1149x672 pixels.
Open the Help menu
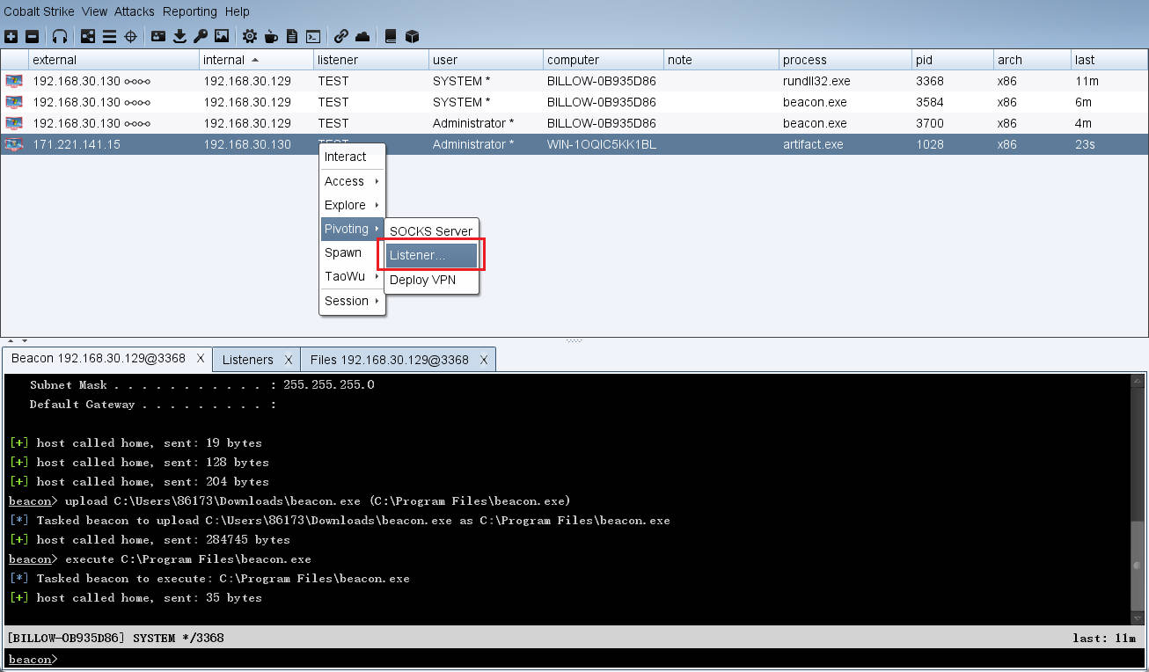pos(237,11)
